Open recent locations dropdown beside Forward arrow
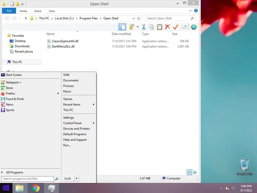The image size is (257, 193). (x=20, y=18)
